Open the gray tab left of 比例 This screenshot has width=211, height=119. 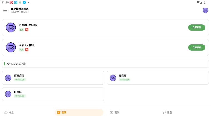(114, 112)
